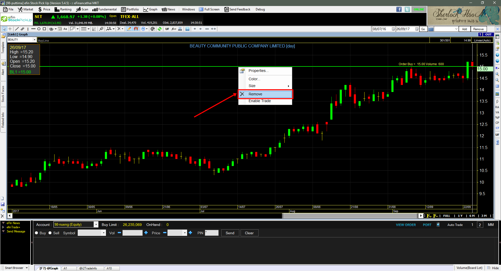Click the Vol minus stepper button
This screenshot has width=501, height=271.
pyautogui.click(x=119, y=233)
